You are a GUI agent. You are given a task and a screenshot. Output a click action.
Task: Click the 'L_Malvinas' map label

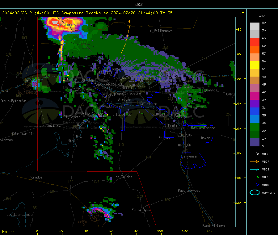click(122, 115)
